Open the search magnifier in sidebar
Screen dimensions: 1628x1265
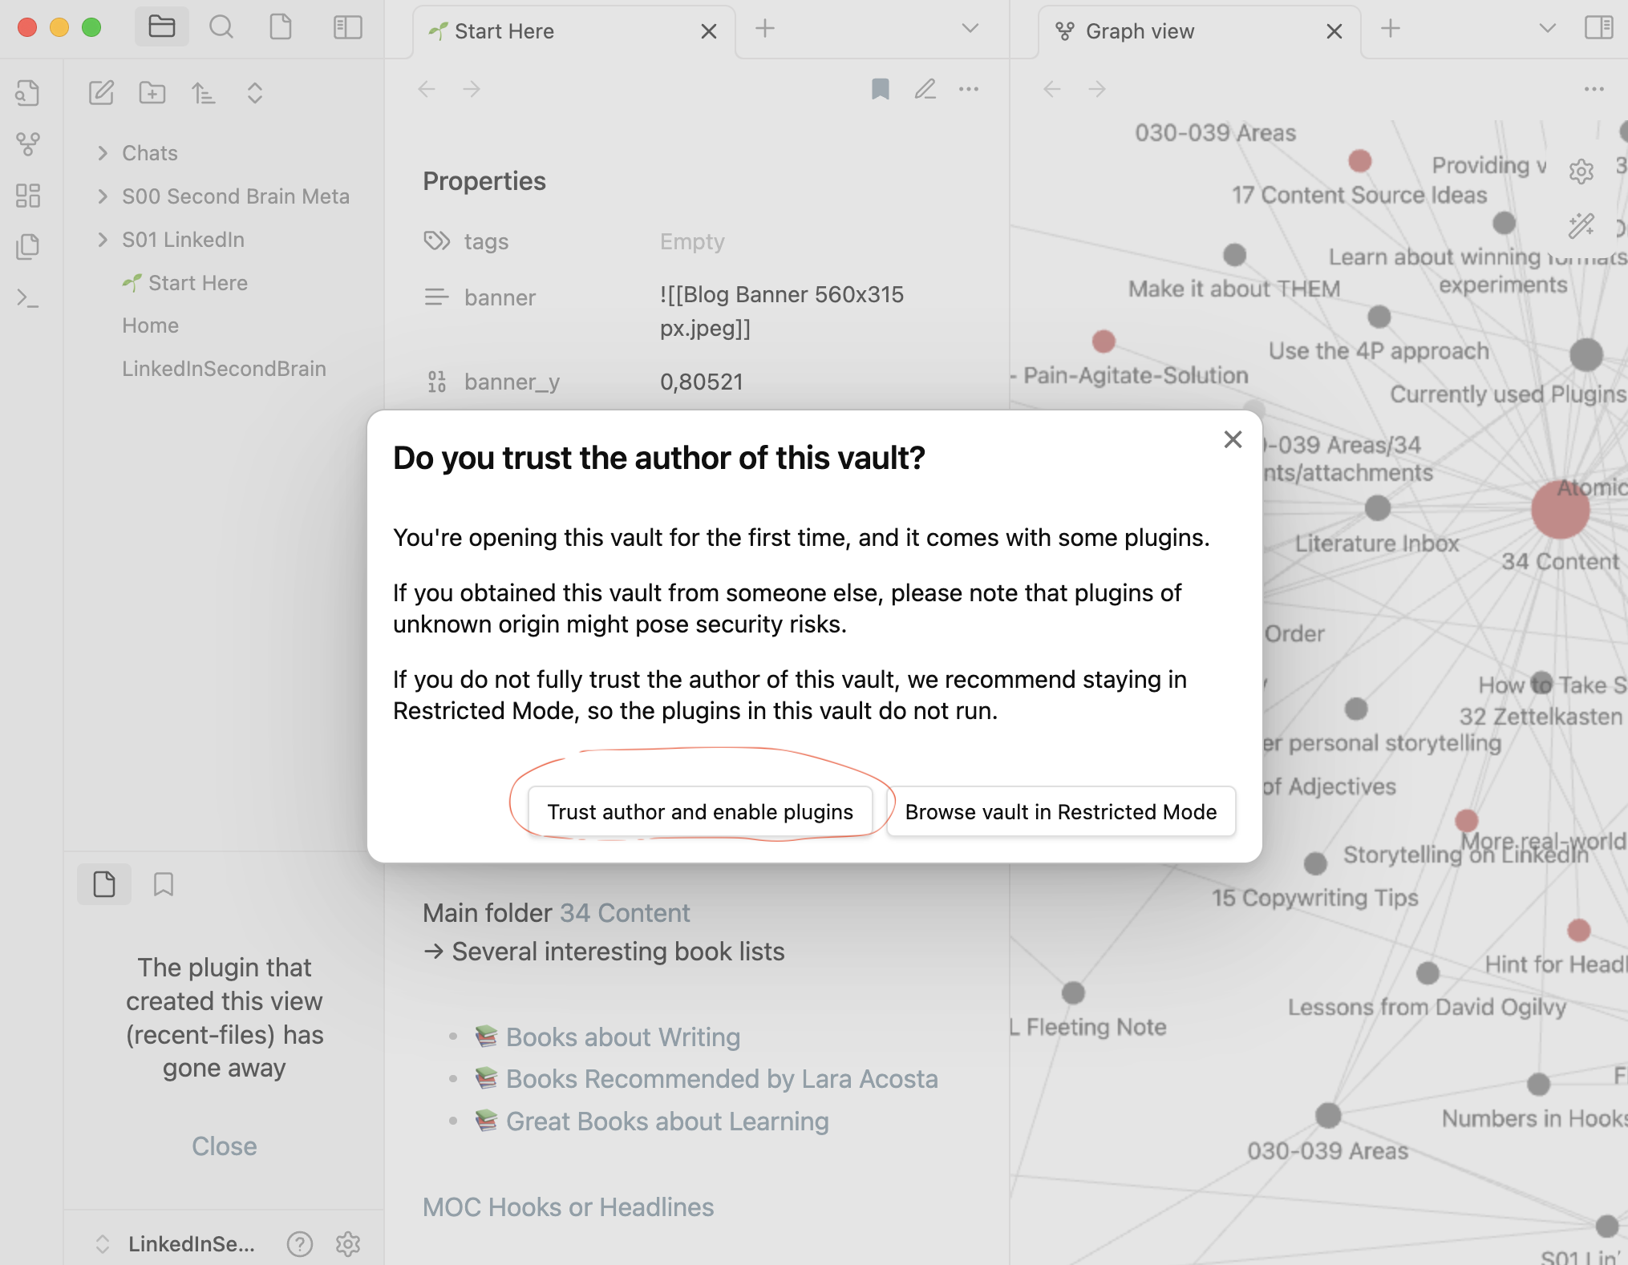coord(221,28)
